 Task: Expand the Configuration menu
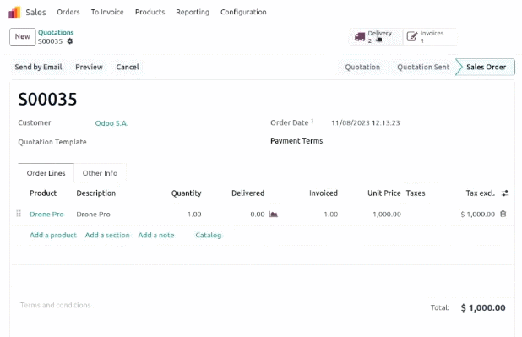click(243, 12)
